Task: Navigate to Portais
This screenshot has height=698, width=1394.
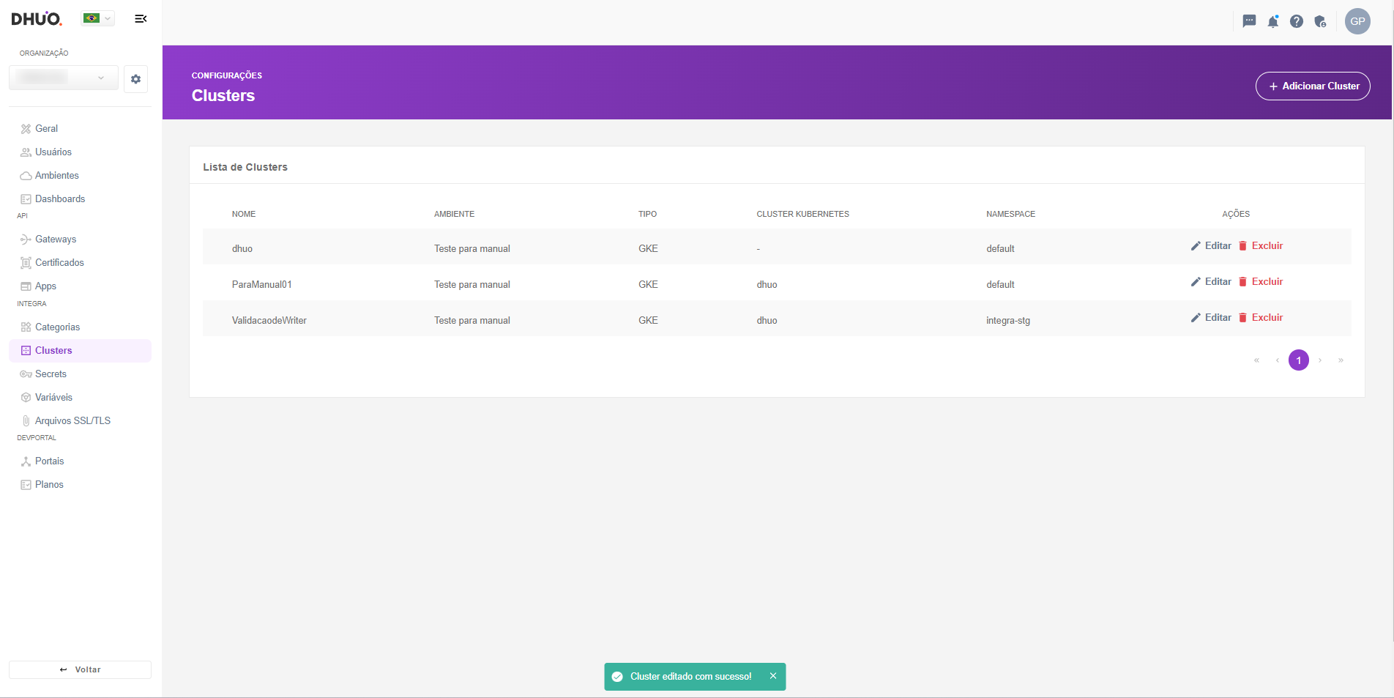Action: pos(49,461)
